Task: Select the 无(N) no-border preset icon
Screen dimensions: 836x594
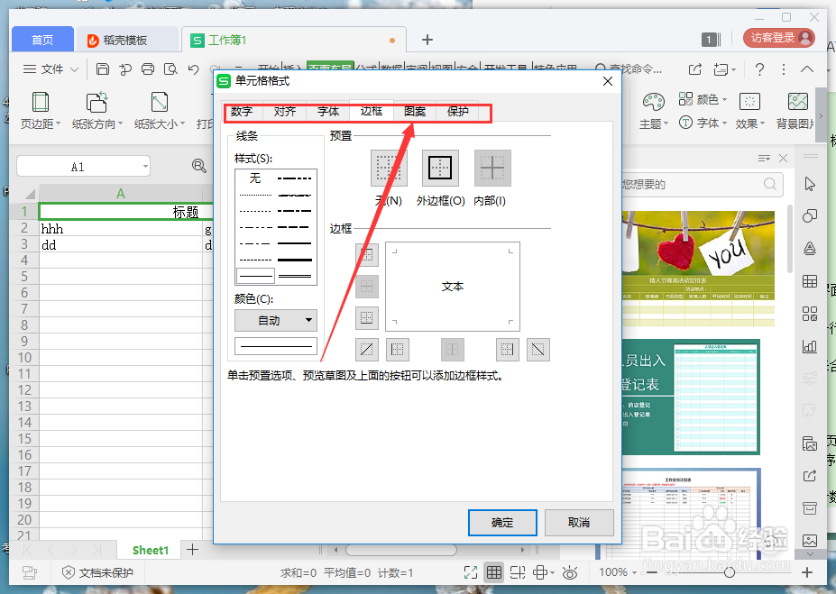Action: 389,168
